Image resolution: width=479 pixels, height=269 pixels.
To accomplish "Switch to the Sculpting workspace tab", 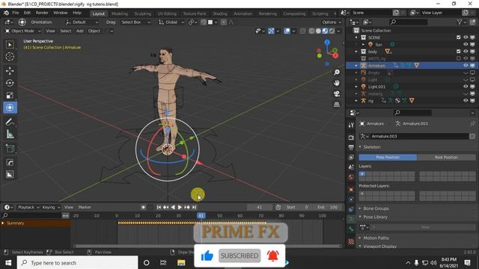I will (143, 13).
